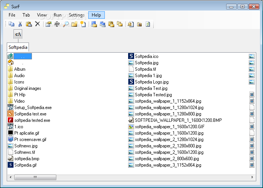Click the monitor icon of Pt aplicatie.gif
The image size is (263, 188).
11,133
